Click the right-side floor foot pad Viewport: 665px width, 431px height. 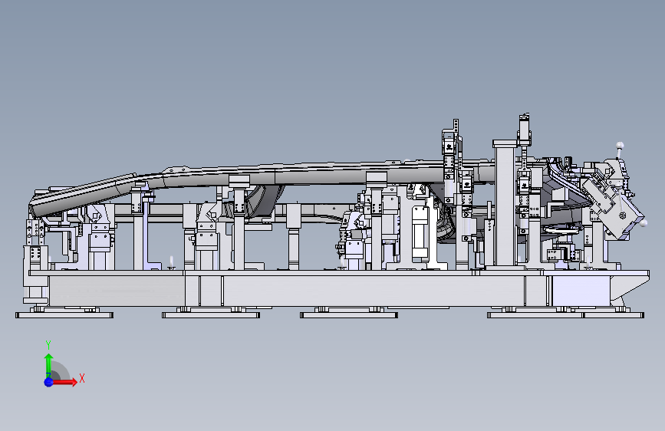(x=566, y=314)
